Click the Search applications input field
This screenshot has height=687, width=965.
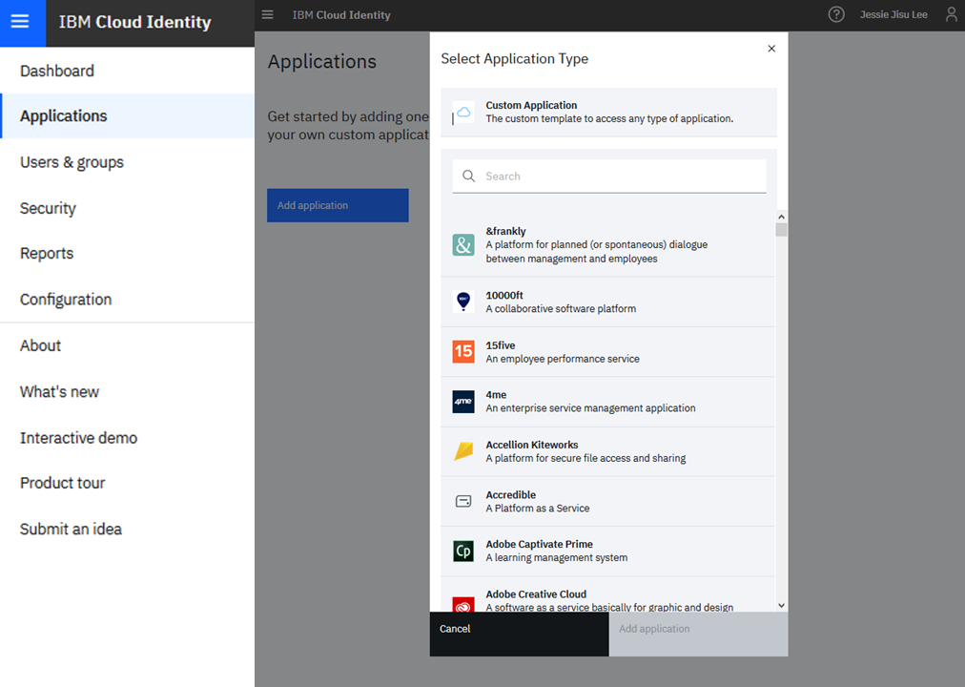pyautogui.click(x=609, y=177)
